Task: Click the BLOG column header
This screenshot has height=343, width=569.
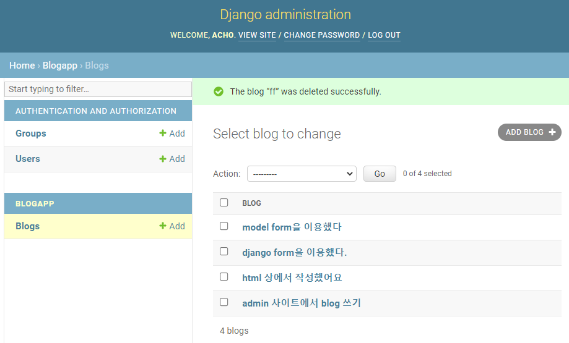Action: pyautogui.click(x=251, y=203)
